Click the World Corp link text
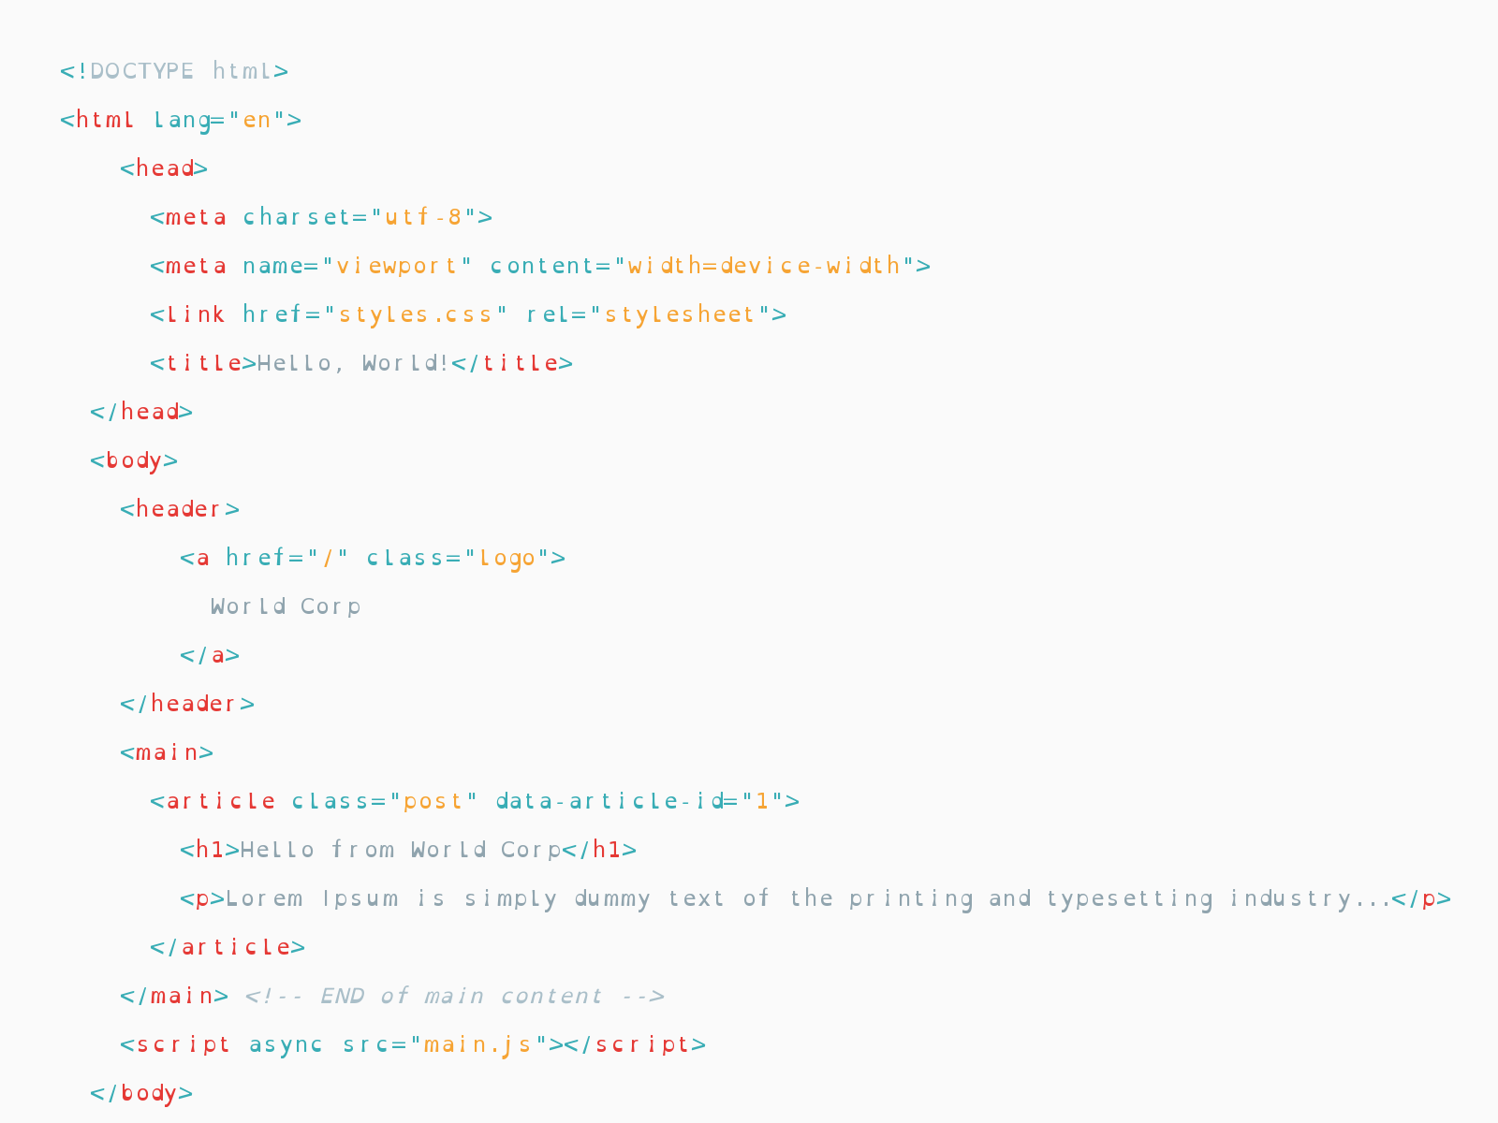The height and width of the screenshot is (1123, 1498). pyautogui.click(x=286, y=607)
